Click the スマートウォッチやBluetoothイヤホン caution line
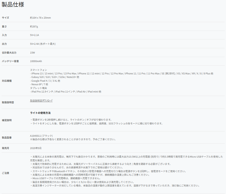 (108, 171)
